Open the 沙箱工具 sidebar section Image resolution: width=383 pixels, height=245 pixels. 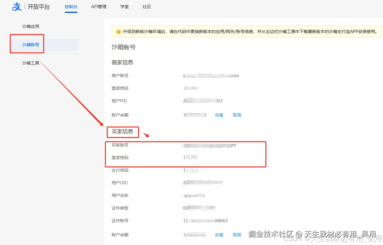pyautogui.click(x=31, y=63)
